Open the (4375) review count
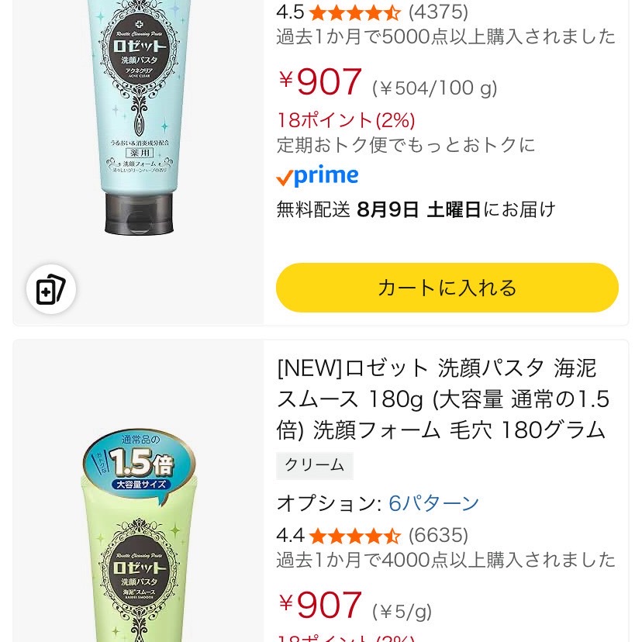This screenshot has width=642, height=642. coord(439,12)
